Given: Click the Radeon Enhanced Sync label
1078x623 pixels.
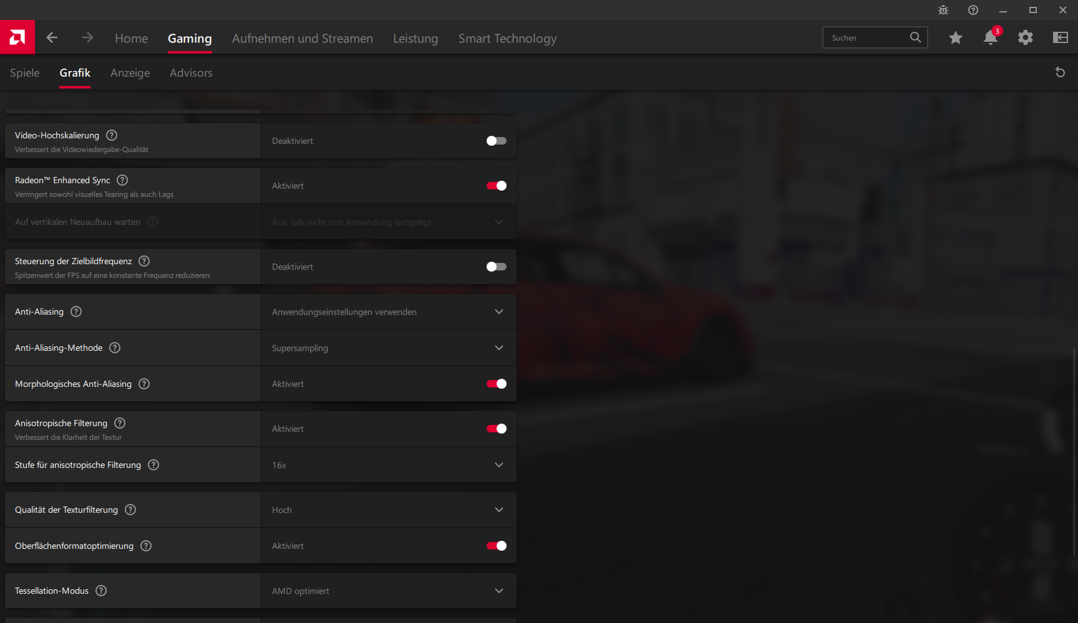Looking at the screenshot, I should (62, 180).
